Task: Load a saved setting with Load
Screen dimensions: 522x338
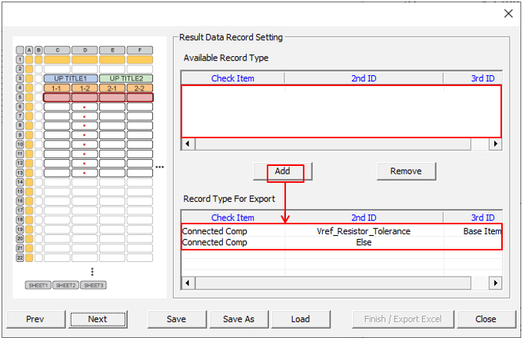Action: pos(301,319)
